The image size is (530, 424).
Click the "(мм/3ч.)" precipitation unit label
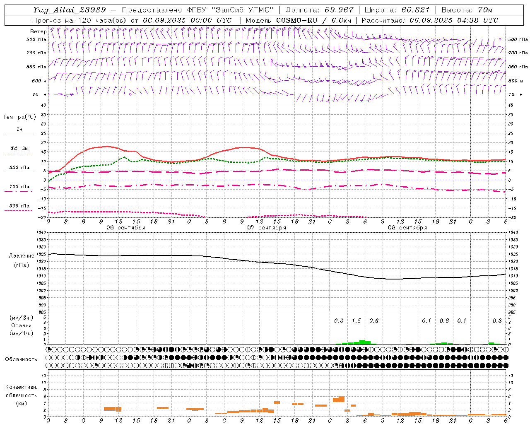pyautogui.click(x=22, y=318)
